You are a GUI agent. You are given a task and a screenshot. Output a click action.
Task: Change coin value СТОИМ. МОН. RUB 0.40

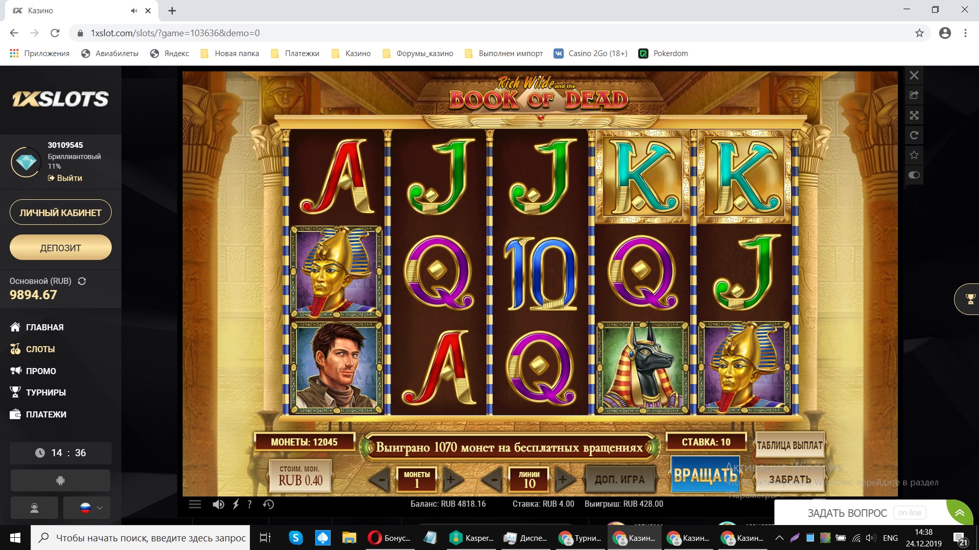tap(300, 476)
